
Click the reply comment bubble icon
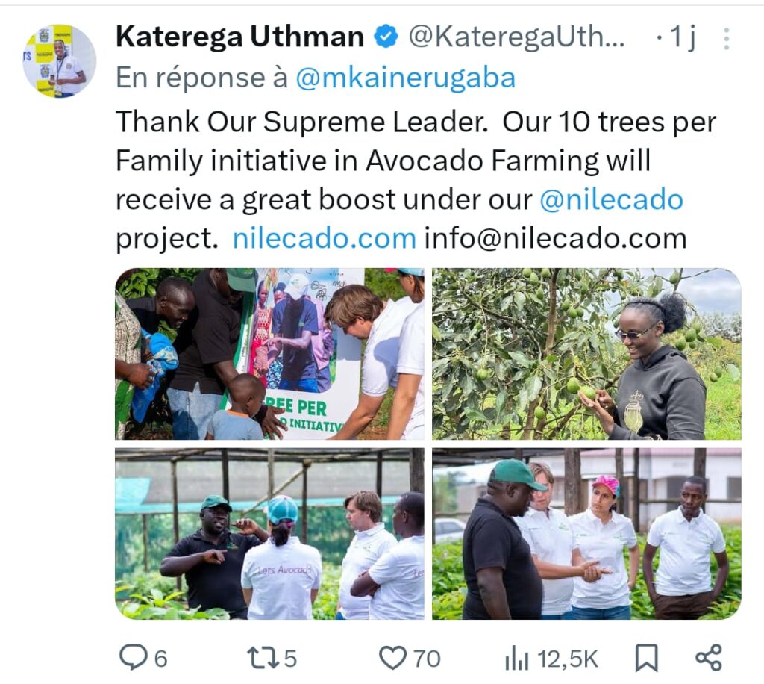[134, 658]
